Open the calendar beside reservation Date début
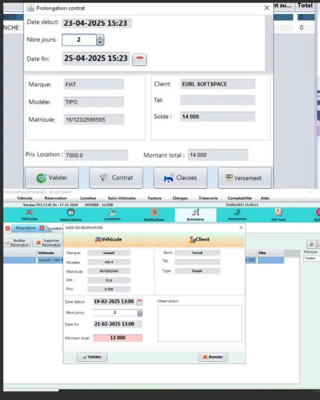This screenshot has width=320, height=400. tap(140, 302)
